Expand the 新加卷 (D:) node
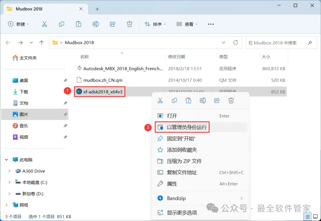 pos(10,194)
